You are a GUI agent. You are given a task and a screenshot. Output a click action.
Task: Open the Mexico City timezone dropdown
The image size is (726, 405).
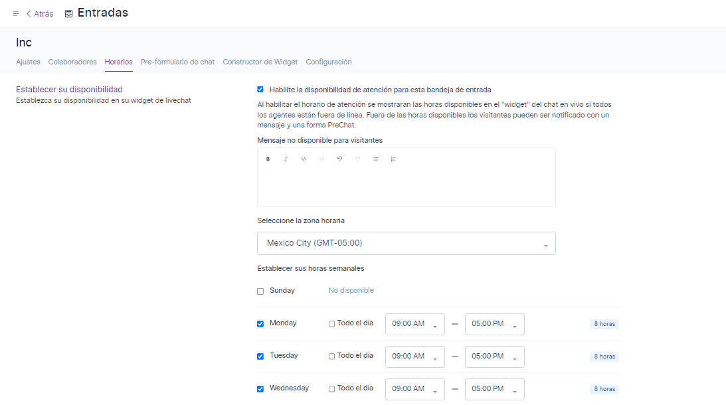click(x=406, y=244)
